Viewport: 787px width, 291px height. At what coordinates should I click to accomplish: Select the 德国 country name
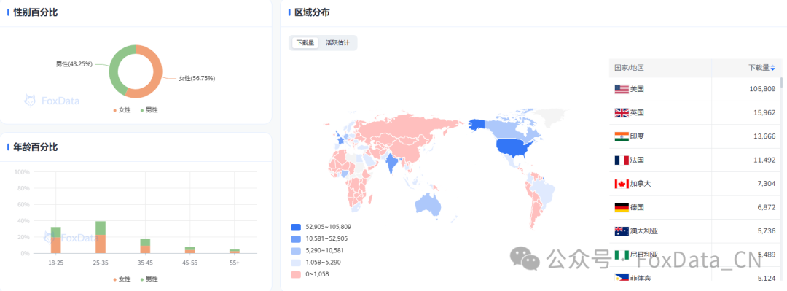coord(637,207)
